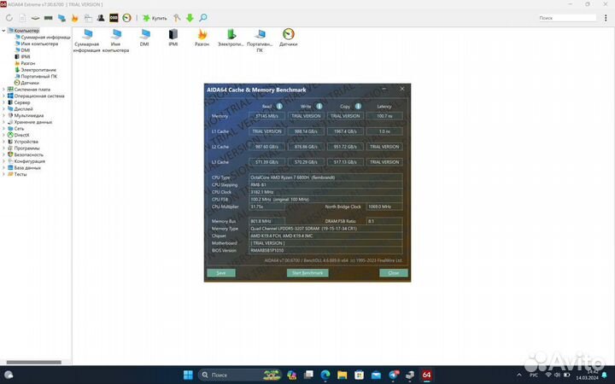The height and width of the screenshot is (384, 615).
Task: Click the horizontal scrollbar under the tree
Action: 34,362
